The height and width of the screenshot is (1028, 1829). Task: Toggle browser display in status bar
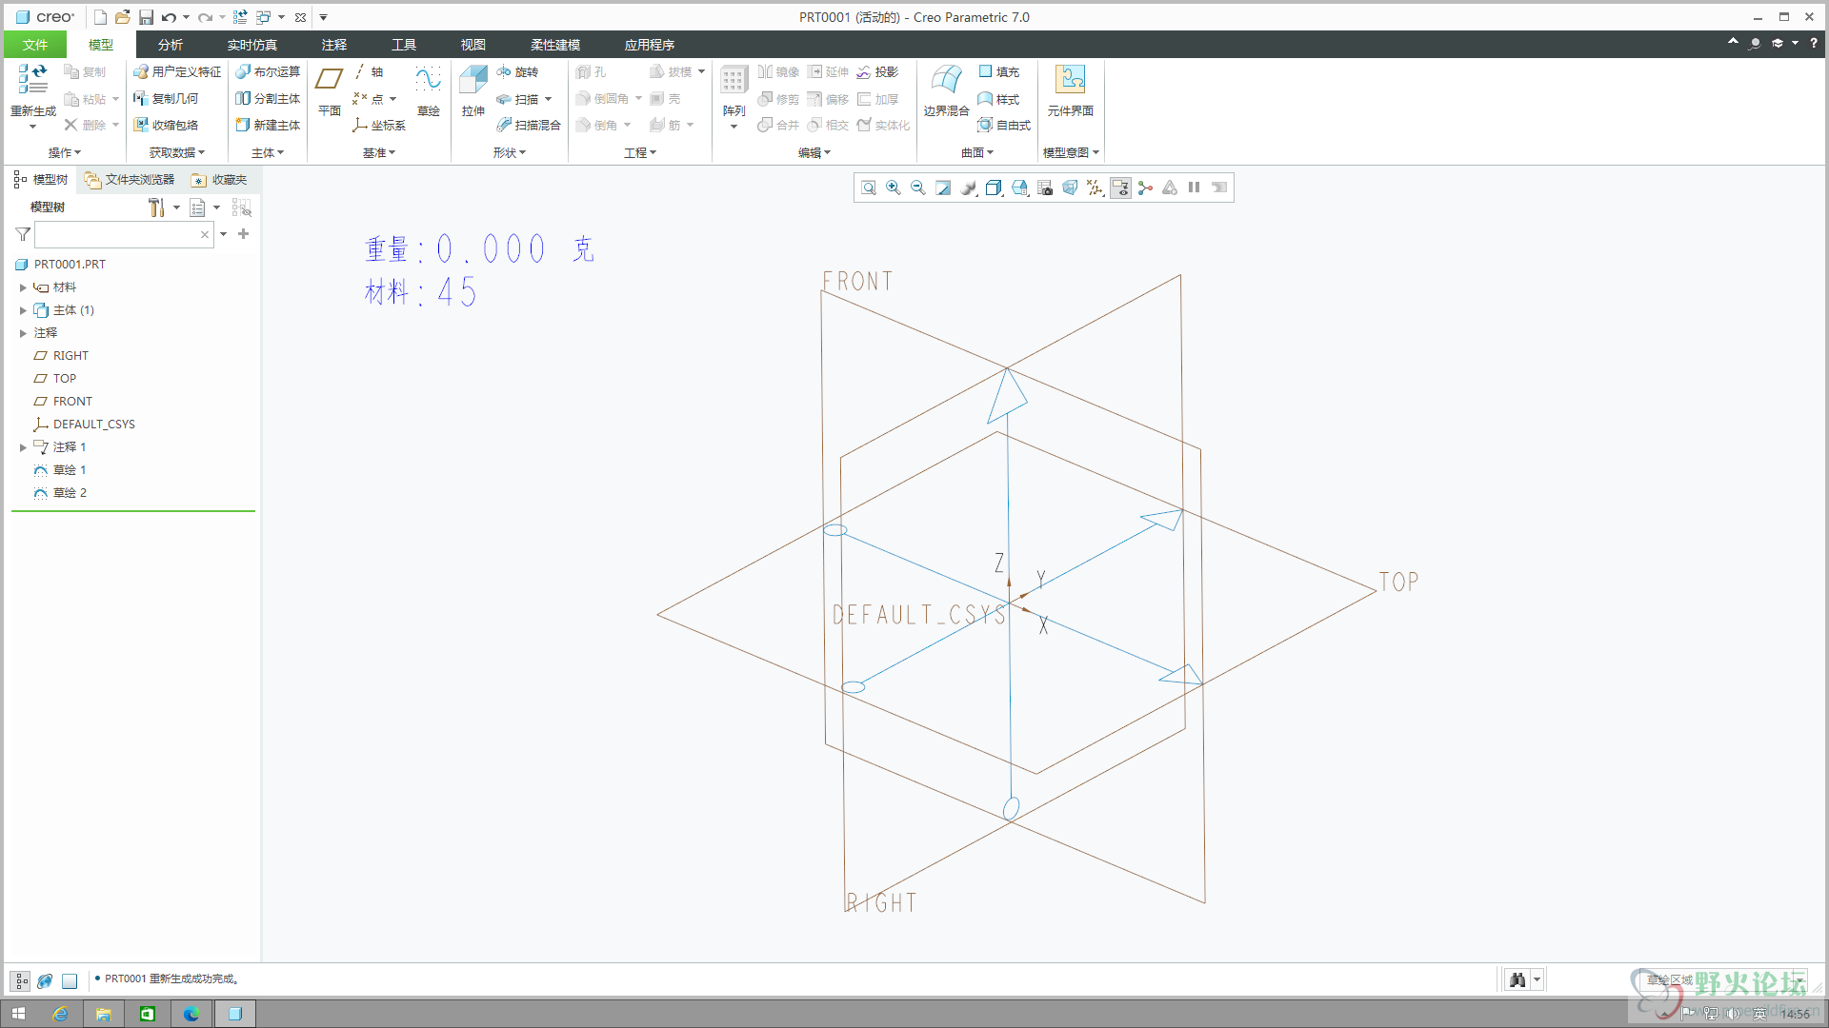pyautogui.click(x=45, y=980)
